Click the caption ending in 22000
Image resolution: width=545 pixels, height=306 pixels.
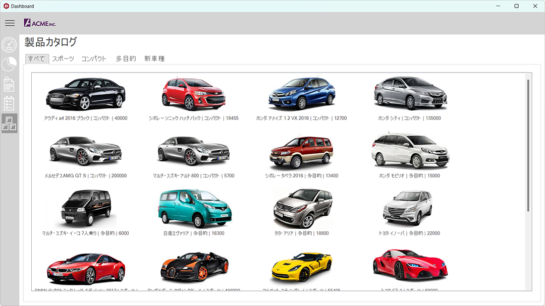[x=409, y=233]
